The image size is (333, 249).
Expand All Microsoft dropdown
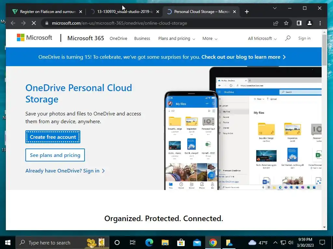pos(262,38)
